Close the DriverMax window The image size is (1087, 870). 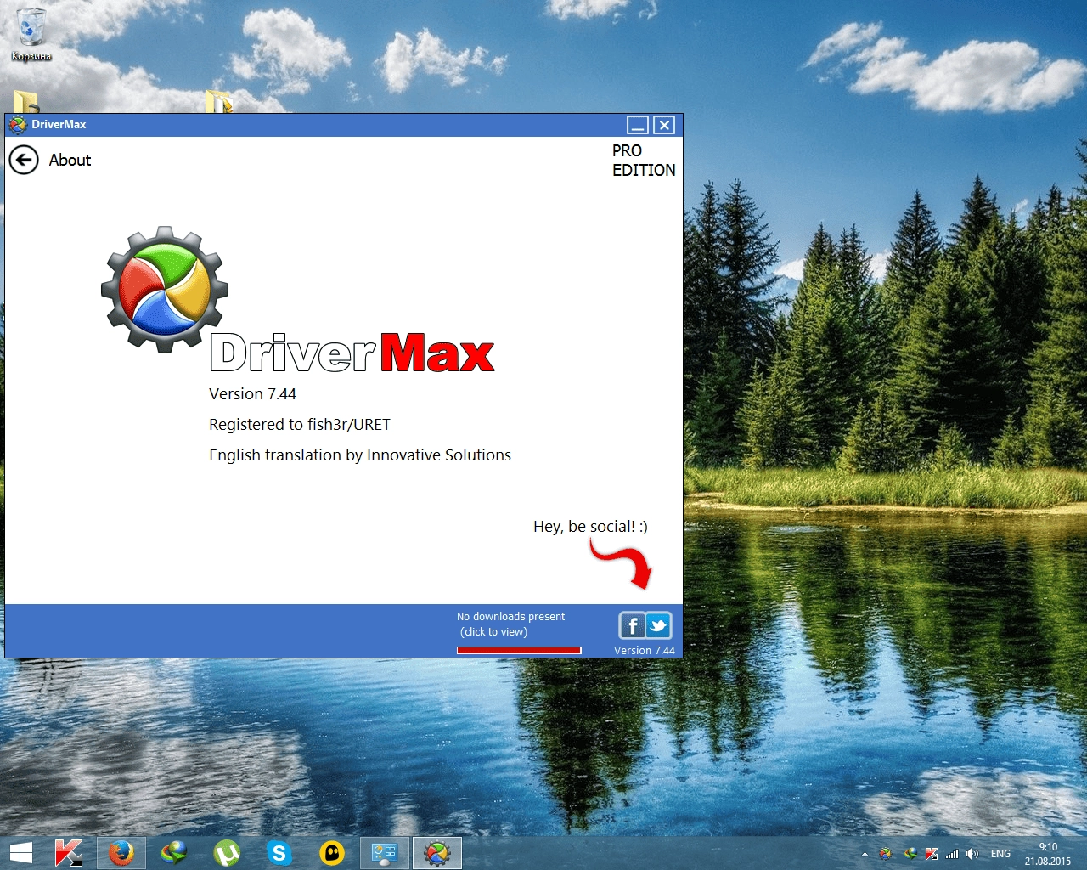[x=665, y=125]
